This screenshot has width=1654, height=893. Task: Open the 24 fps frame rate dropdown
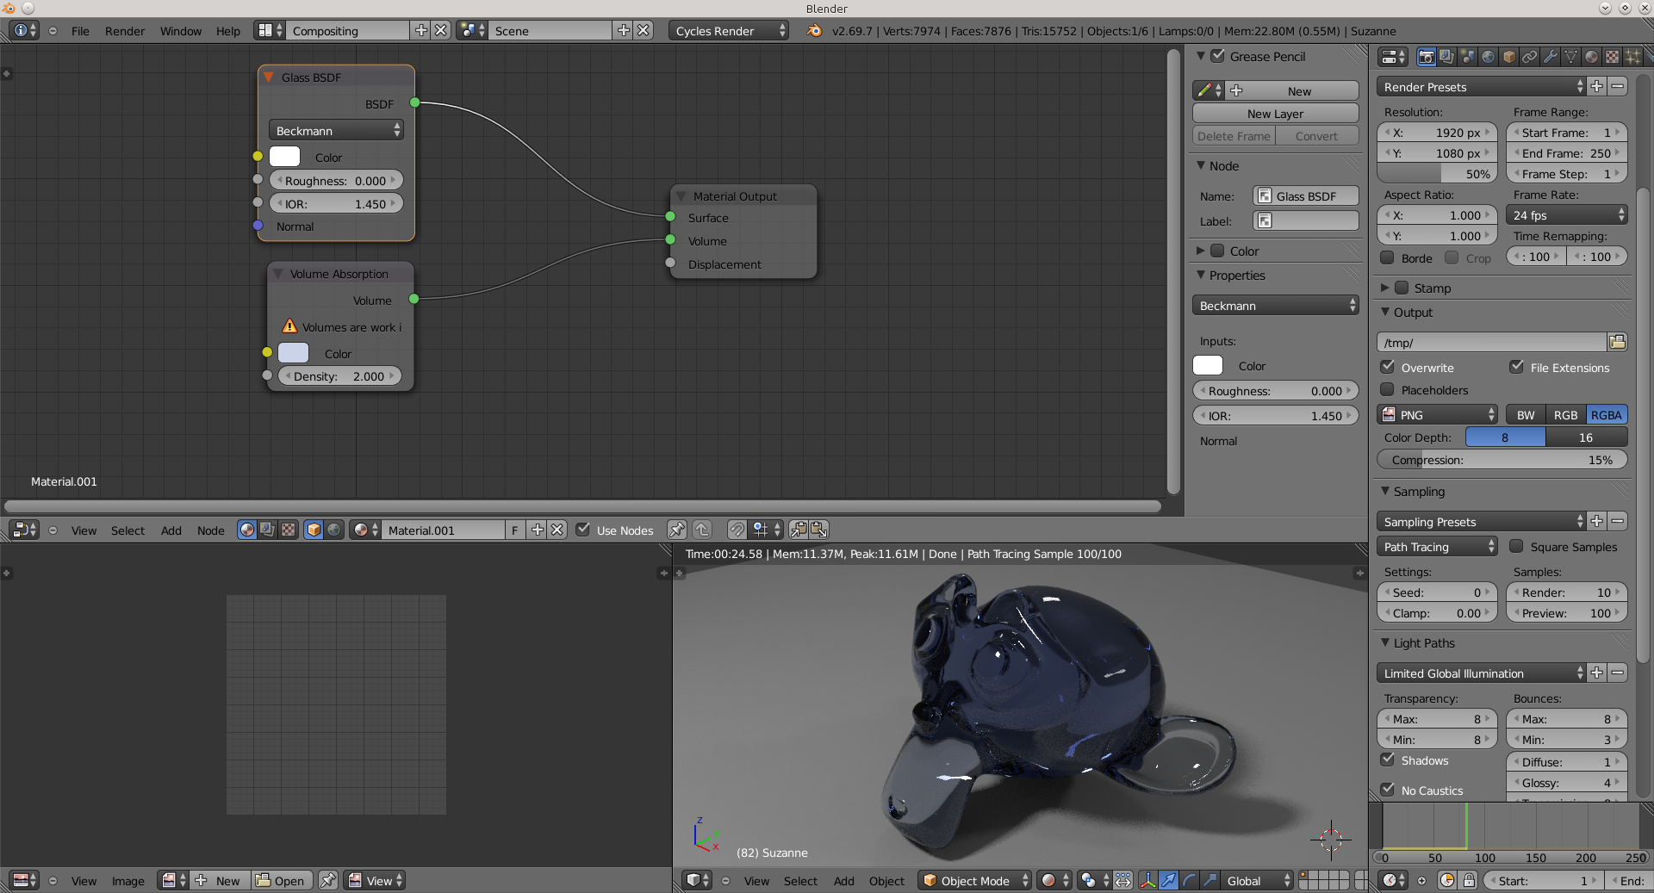[x=1567, y=215]
